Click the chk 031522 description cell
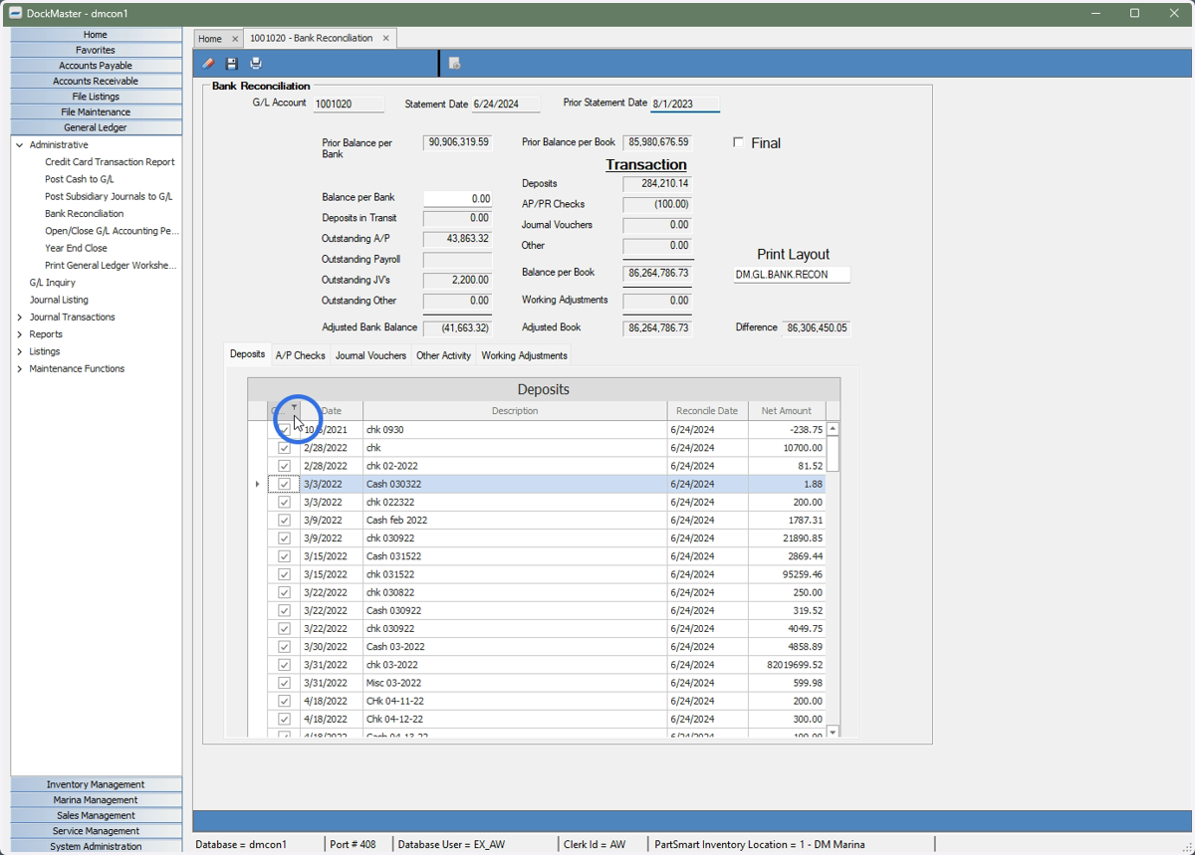Screen dimensions: 1195x855 515,574
